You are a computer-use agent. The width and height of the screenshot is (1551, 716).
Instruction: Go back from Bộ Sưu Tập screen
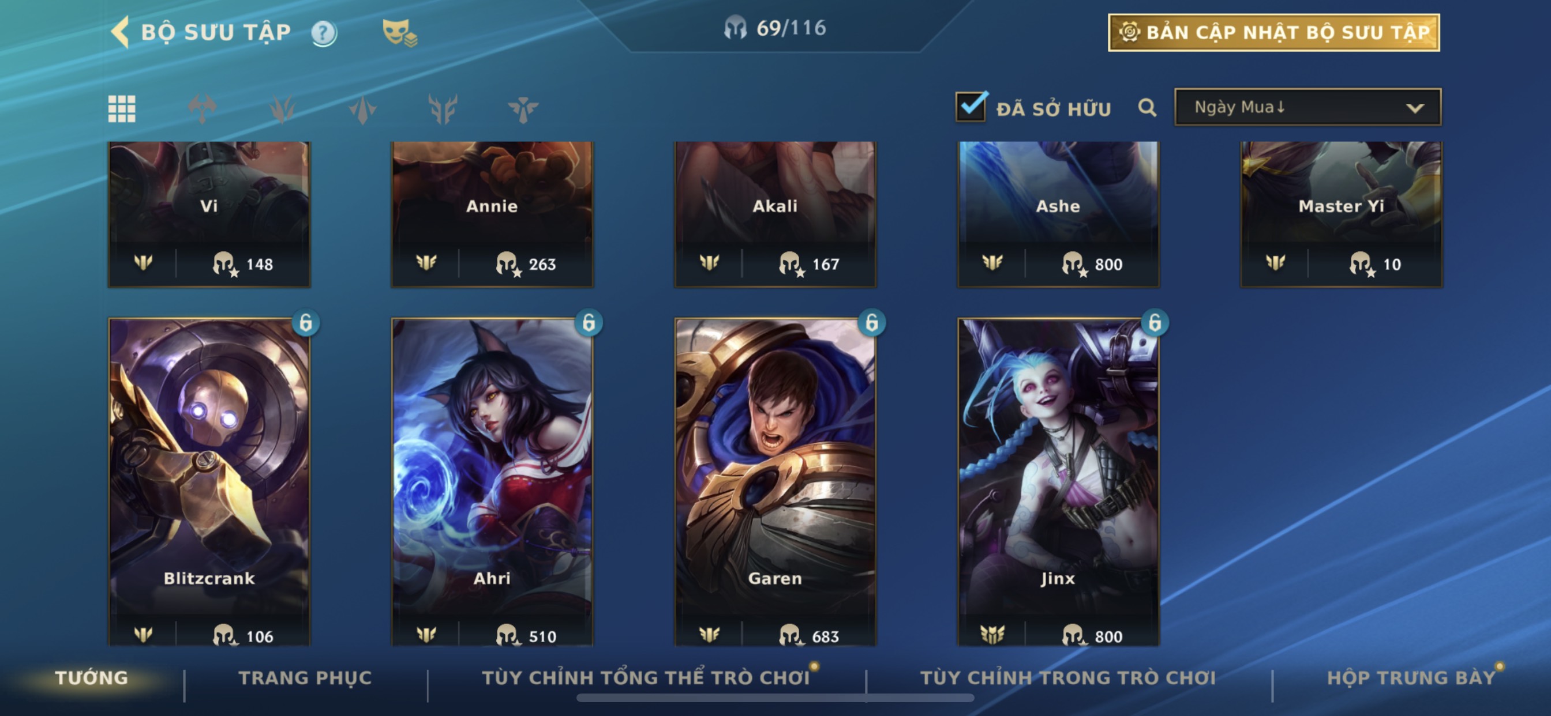[x=121, y=32]
